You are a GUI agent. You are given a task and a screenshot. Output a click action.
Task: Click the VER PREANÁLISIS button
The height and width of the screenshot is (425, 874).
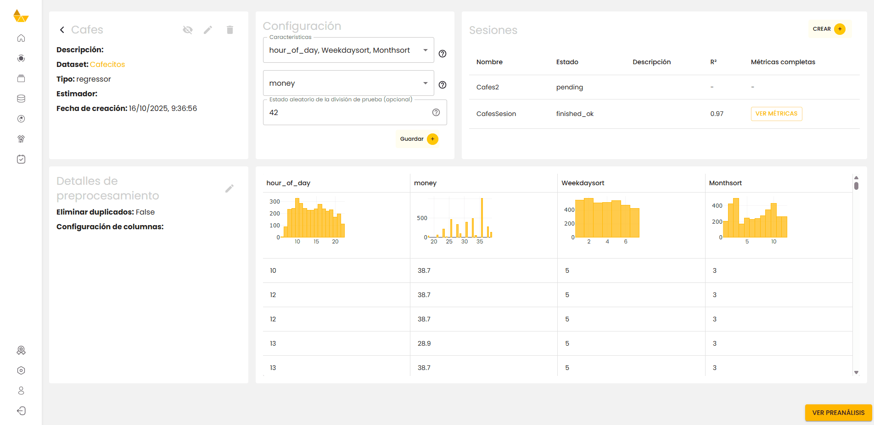(x=838, y=413)
